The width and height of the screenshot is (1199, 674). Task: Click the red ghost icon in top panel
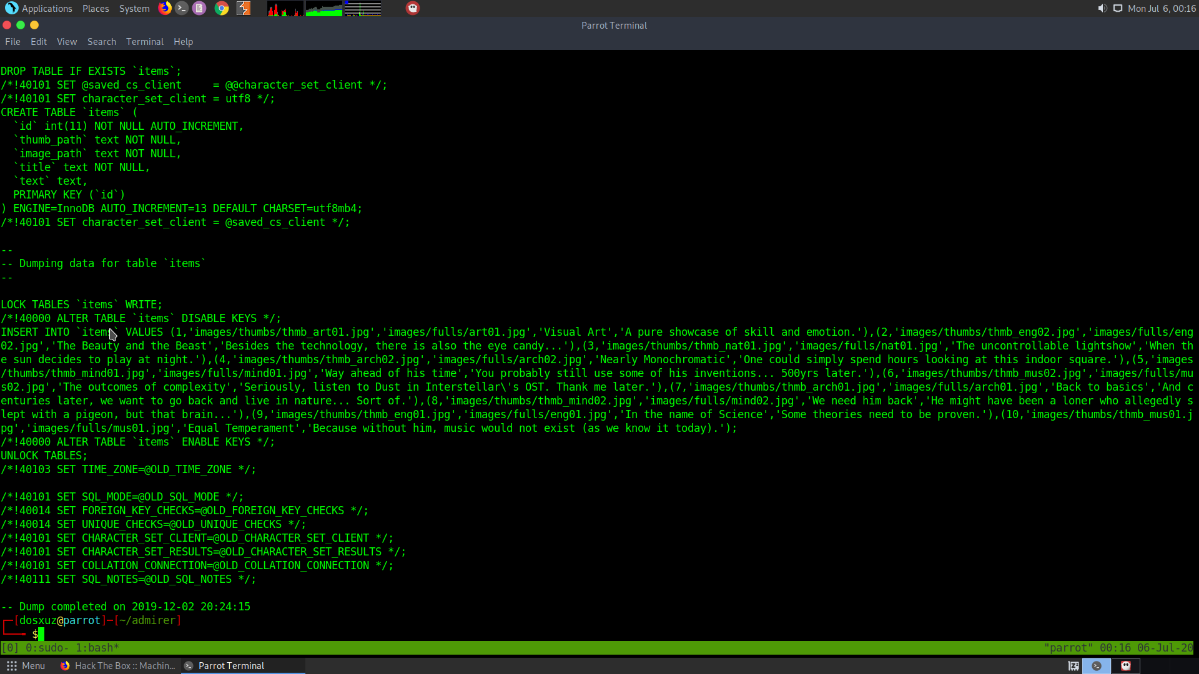tap(413, 8)
